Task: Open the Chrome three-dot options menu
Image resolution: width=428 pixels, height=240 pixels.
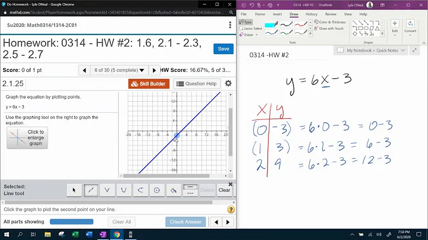Action: pos(230,25)
